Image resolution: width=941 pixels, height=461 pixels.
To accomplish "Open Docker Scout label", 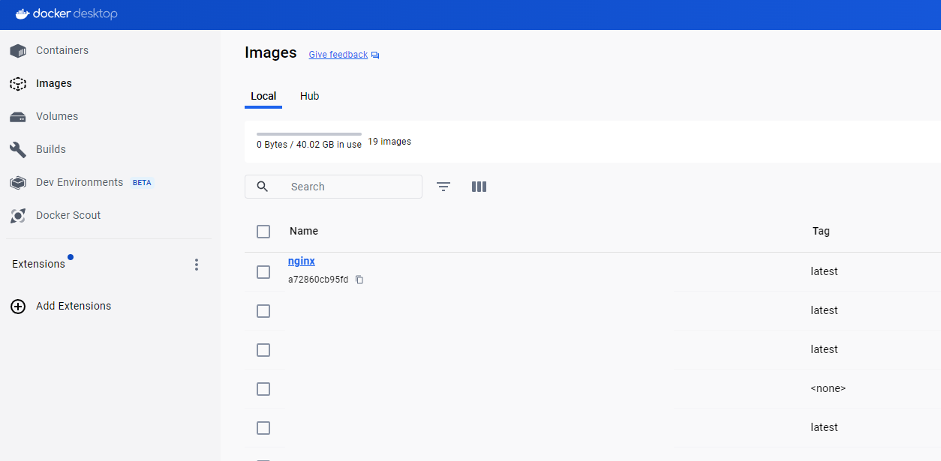I will coord(68,215).
